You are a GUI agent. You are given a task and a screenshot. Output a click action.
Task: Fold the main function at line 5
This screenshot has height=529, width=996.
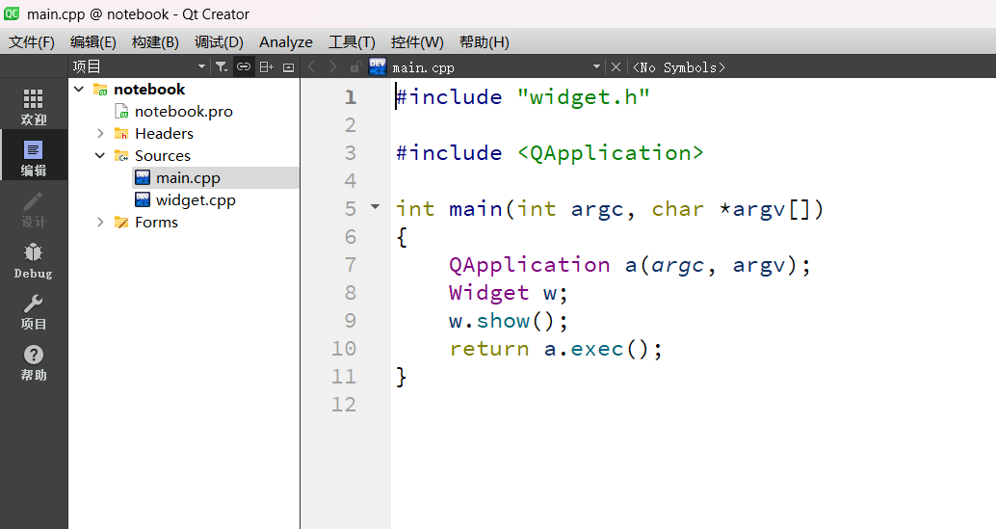click(376, 207)
